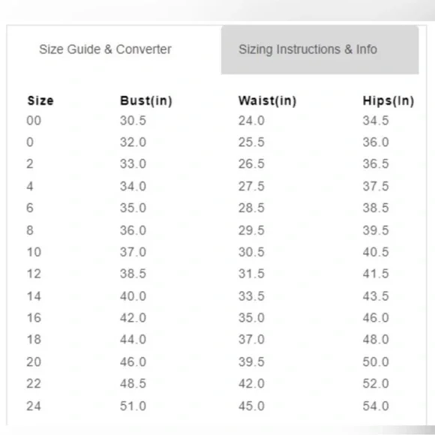Screen dimensions: 435x435
Task: Open the Size Guide & Converter tab
Action: pyautogui.click(x=106, y=49)
